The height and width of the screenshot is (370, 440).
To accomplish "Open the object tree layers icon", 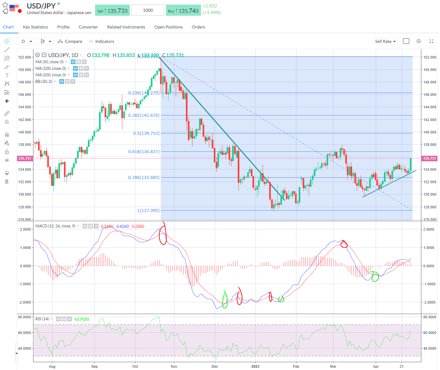I will (7, 173).
